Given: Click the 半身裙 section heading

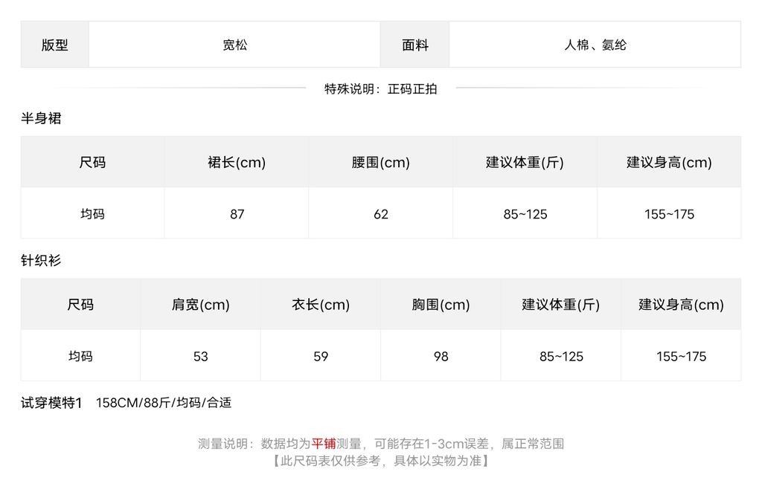Looking at the screenshot, I should coord(41,118).
